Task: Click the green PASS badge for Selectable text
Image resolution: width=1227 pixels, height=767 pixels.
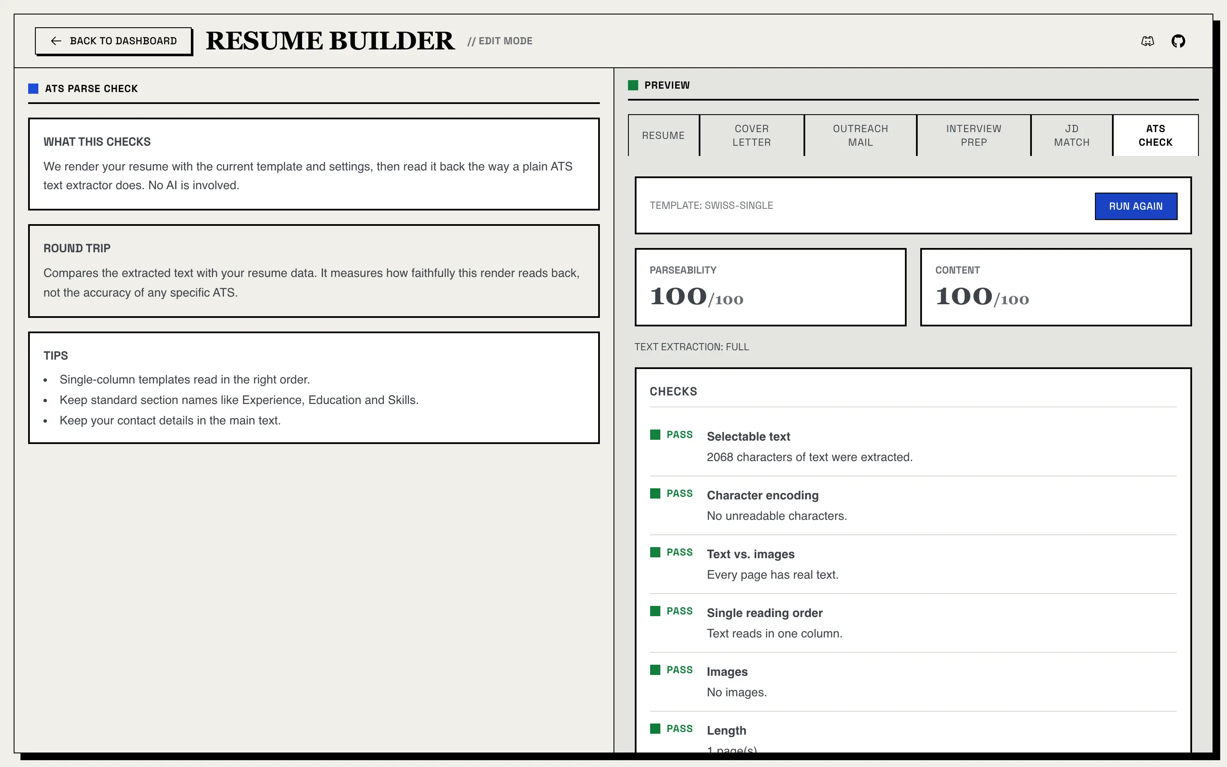Action: [x=671, y=435]
